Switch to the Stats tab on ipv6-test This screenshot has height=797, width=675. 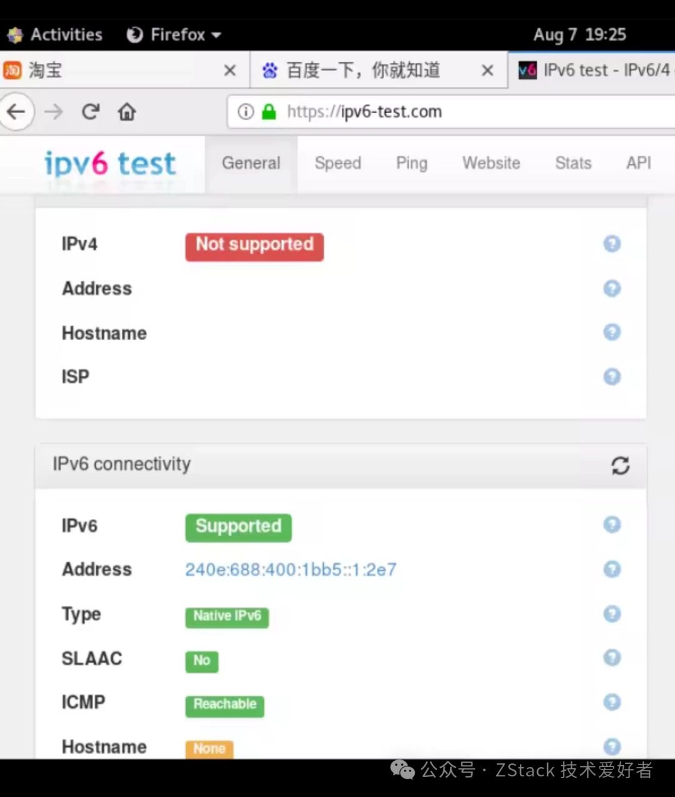click(572, 163)
